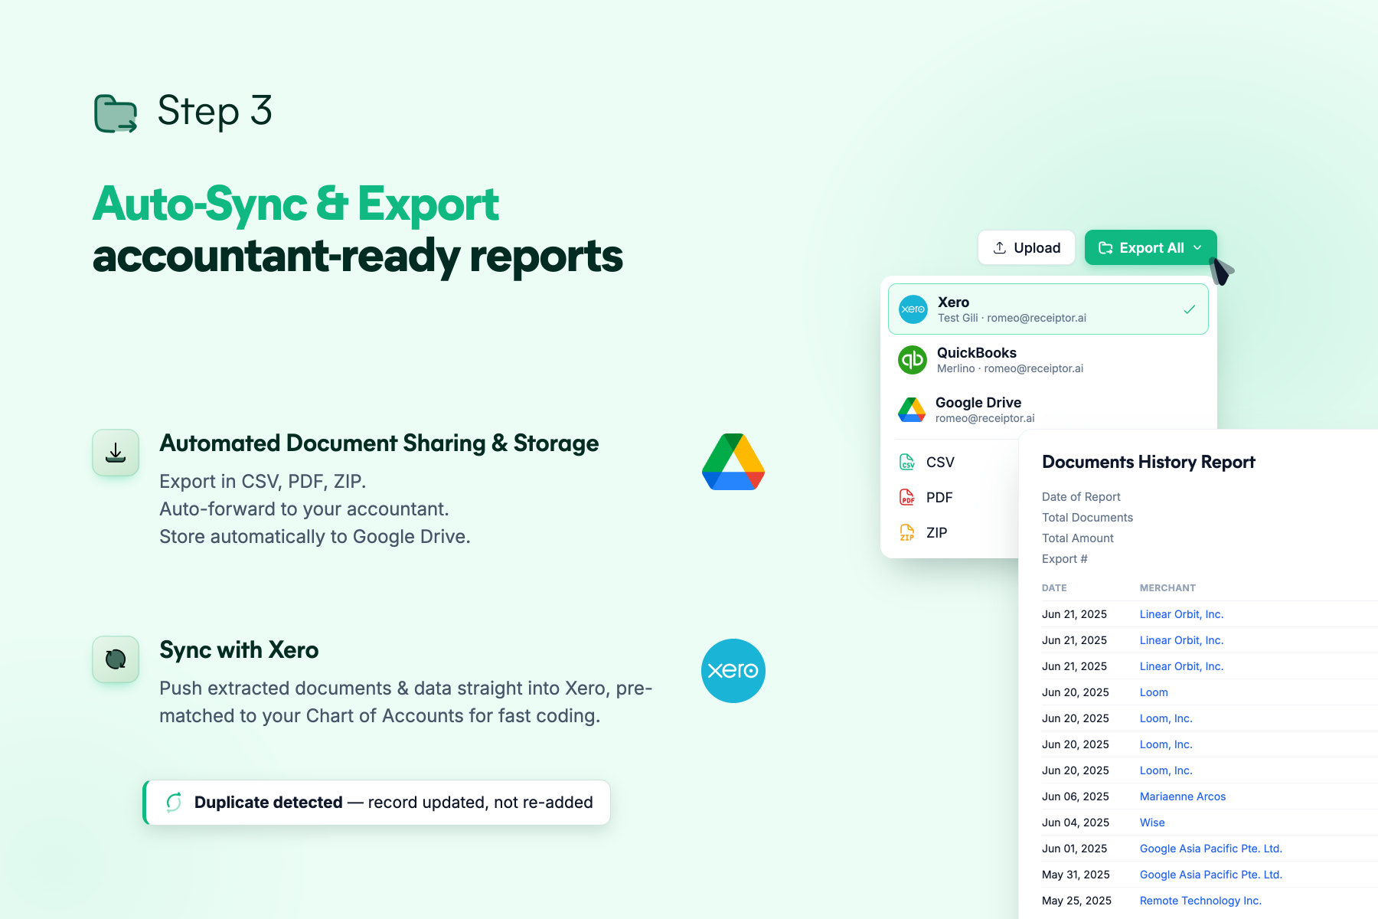
Task: Click the large Google Drive logo
Action: coord(733,462)
